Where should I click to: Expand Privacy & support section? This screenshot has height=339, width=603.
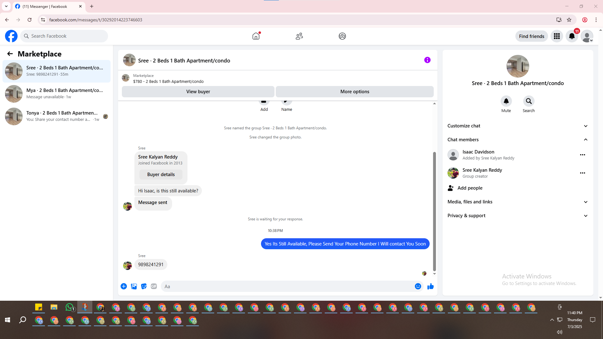tap(585, 216)
